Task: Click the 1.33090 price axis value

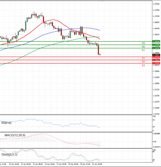Action: 156,83
